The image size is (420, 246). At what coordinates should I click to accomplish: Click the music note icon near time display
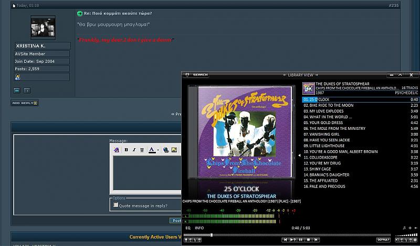404,228
